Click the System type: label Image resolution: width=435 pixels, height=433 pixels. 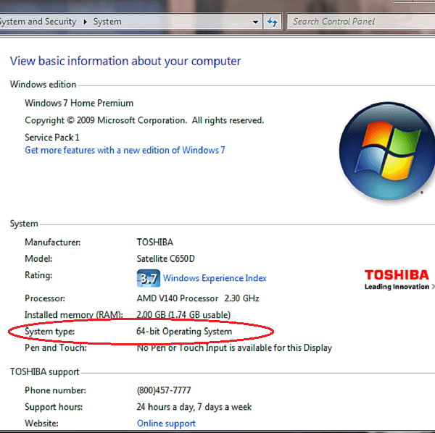49,332
